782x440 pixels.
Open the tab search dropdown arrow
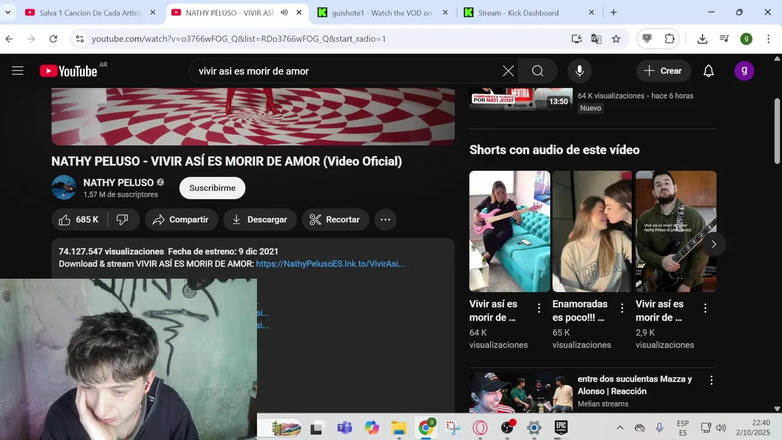7,12
